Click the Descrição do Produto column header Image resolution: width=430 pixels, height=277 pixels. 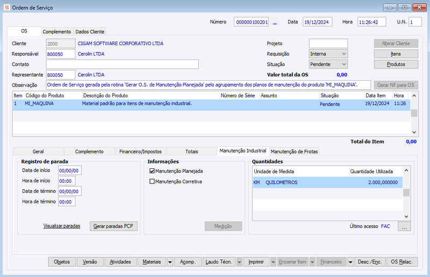coord(151,96)
